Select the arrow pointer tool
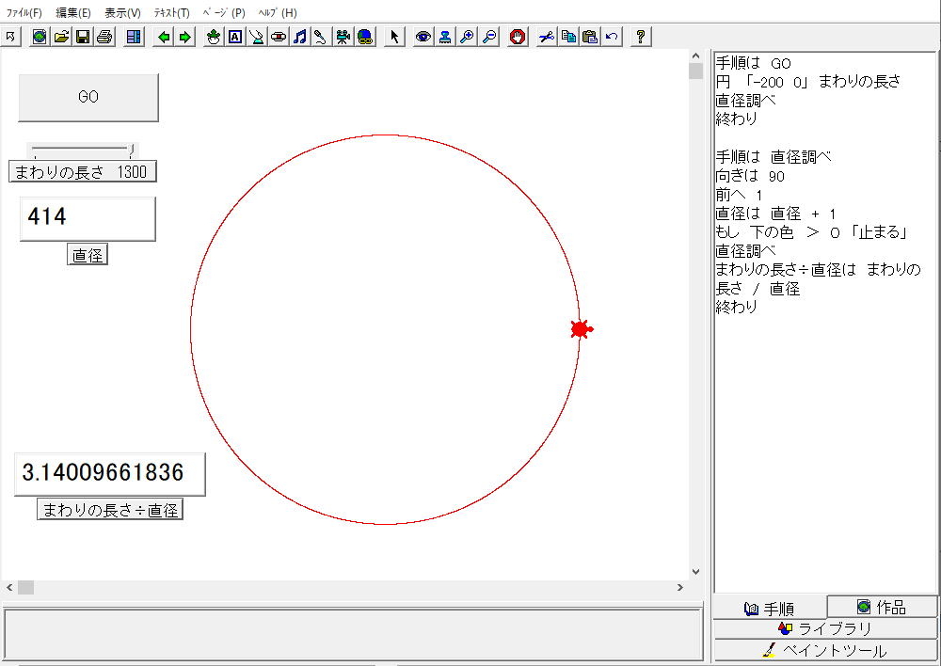This screenshot has height=666, width=941. (x=395, y=37)
